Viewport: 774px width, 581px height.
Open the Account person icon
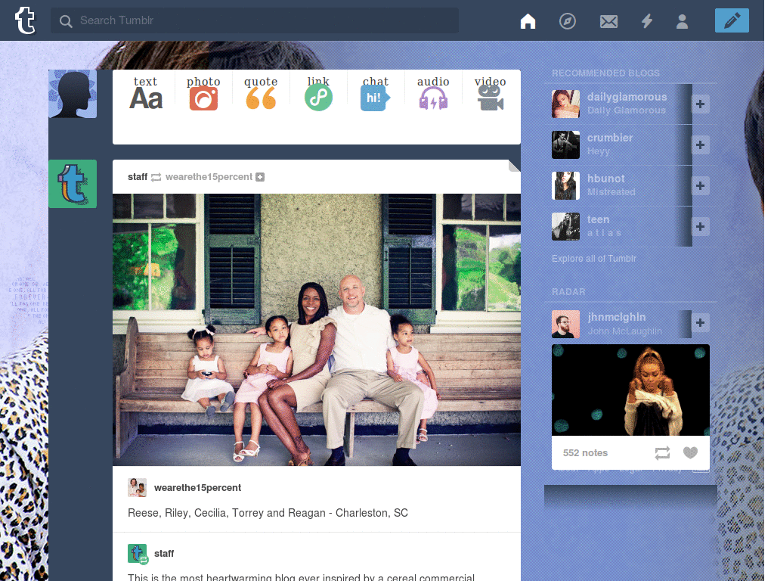(682, 21)
